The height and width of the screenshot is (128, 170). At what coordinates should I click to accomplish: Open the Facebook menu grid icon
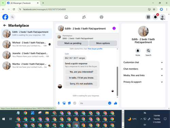click(x=148, y=17)
